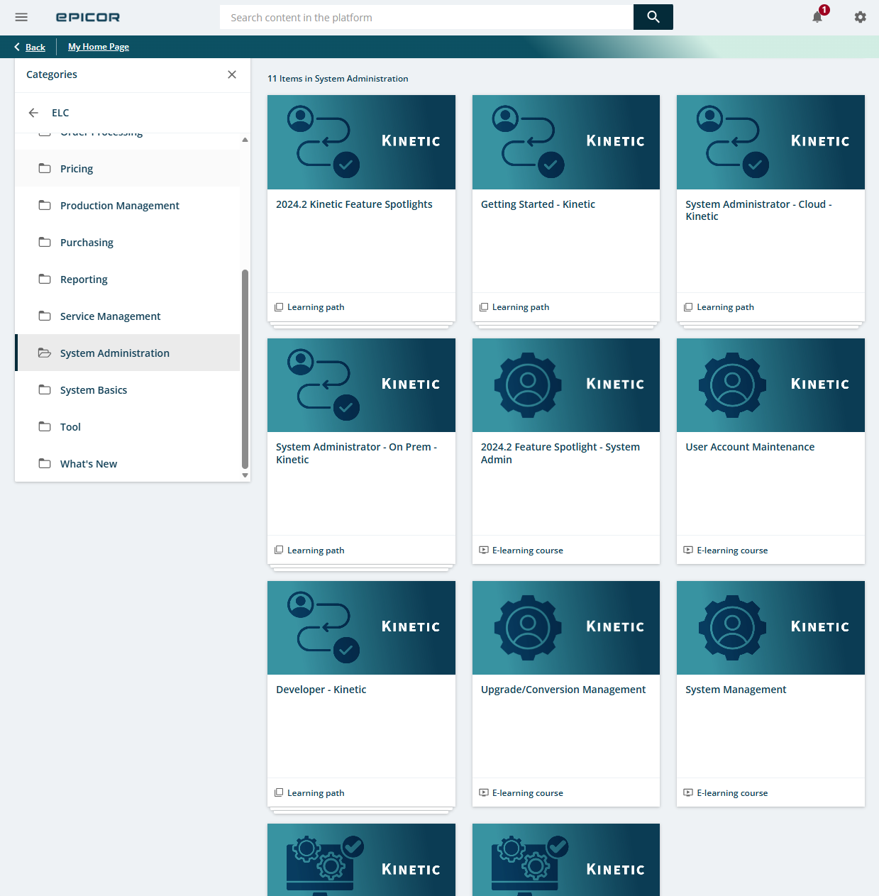Click the System Basics folder icon
Screen dimensions: 879x896
pyautogui.click(x=45, y=390)
